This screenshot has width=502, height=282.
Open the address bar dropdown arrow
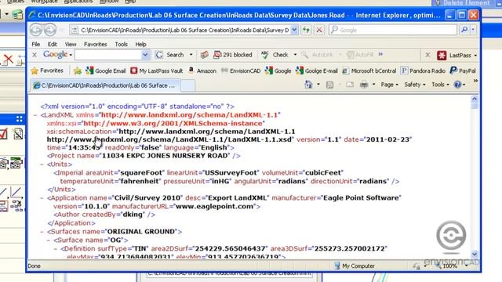[x=294, y=30]
